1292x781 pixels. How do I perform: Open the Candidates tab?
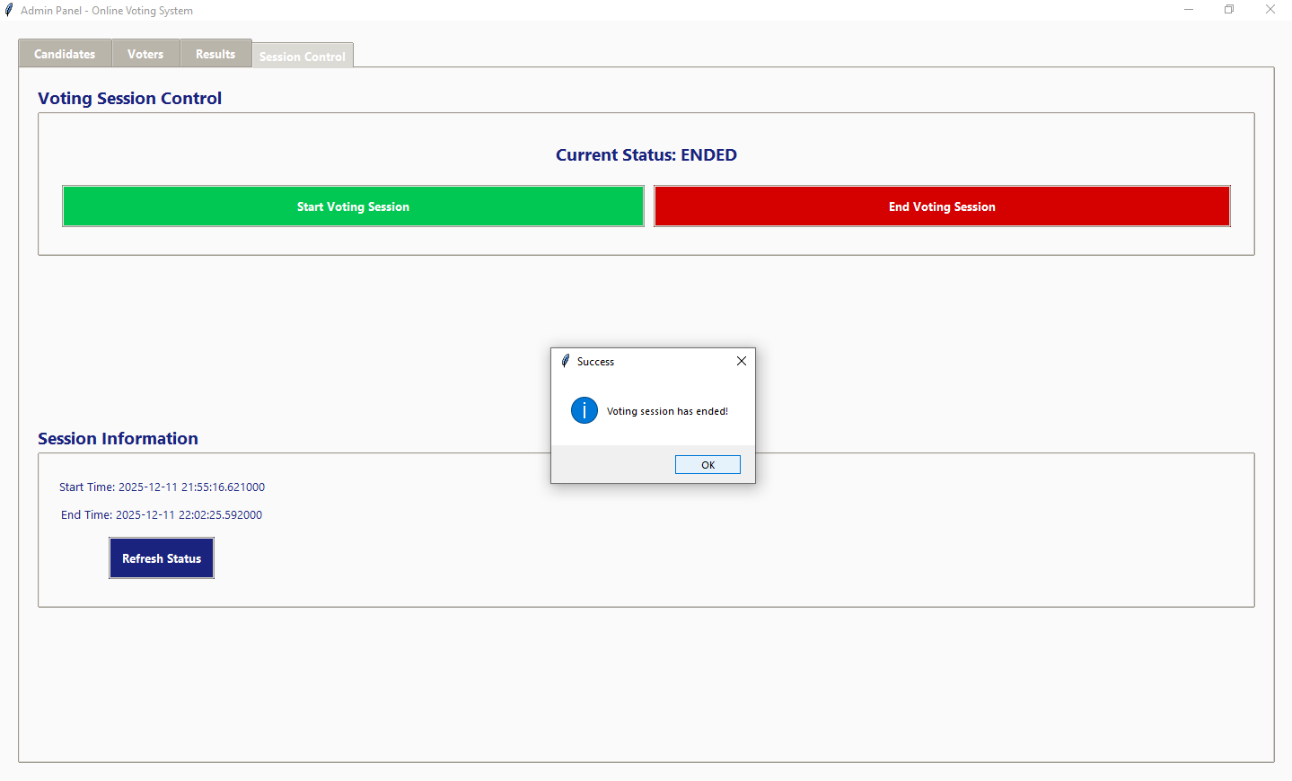tap(65, 54)
